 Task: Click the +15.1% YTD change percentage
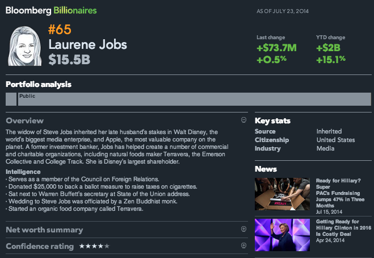coord(331,60)
